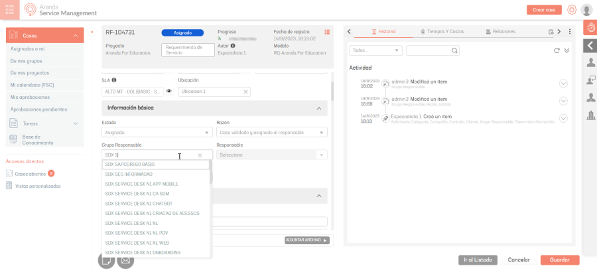Collapse the Información básica section
597x272 pixels.
[x=319, y=107]
